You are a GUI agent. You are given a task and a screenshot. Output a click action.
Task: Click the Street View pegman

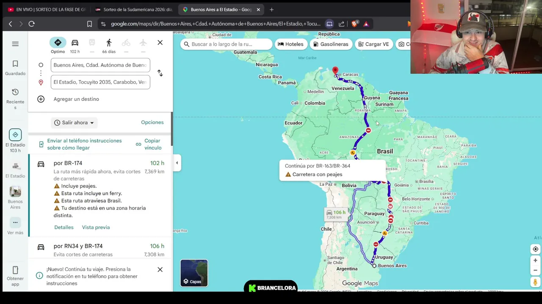(536, 282)
